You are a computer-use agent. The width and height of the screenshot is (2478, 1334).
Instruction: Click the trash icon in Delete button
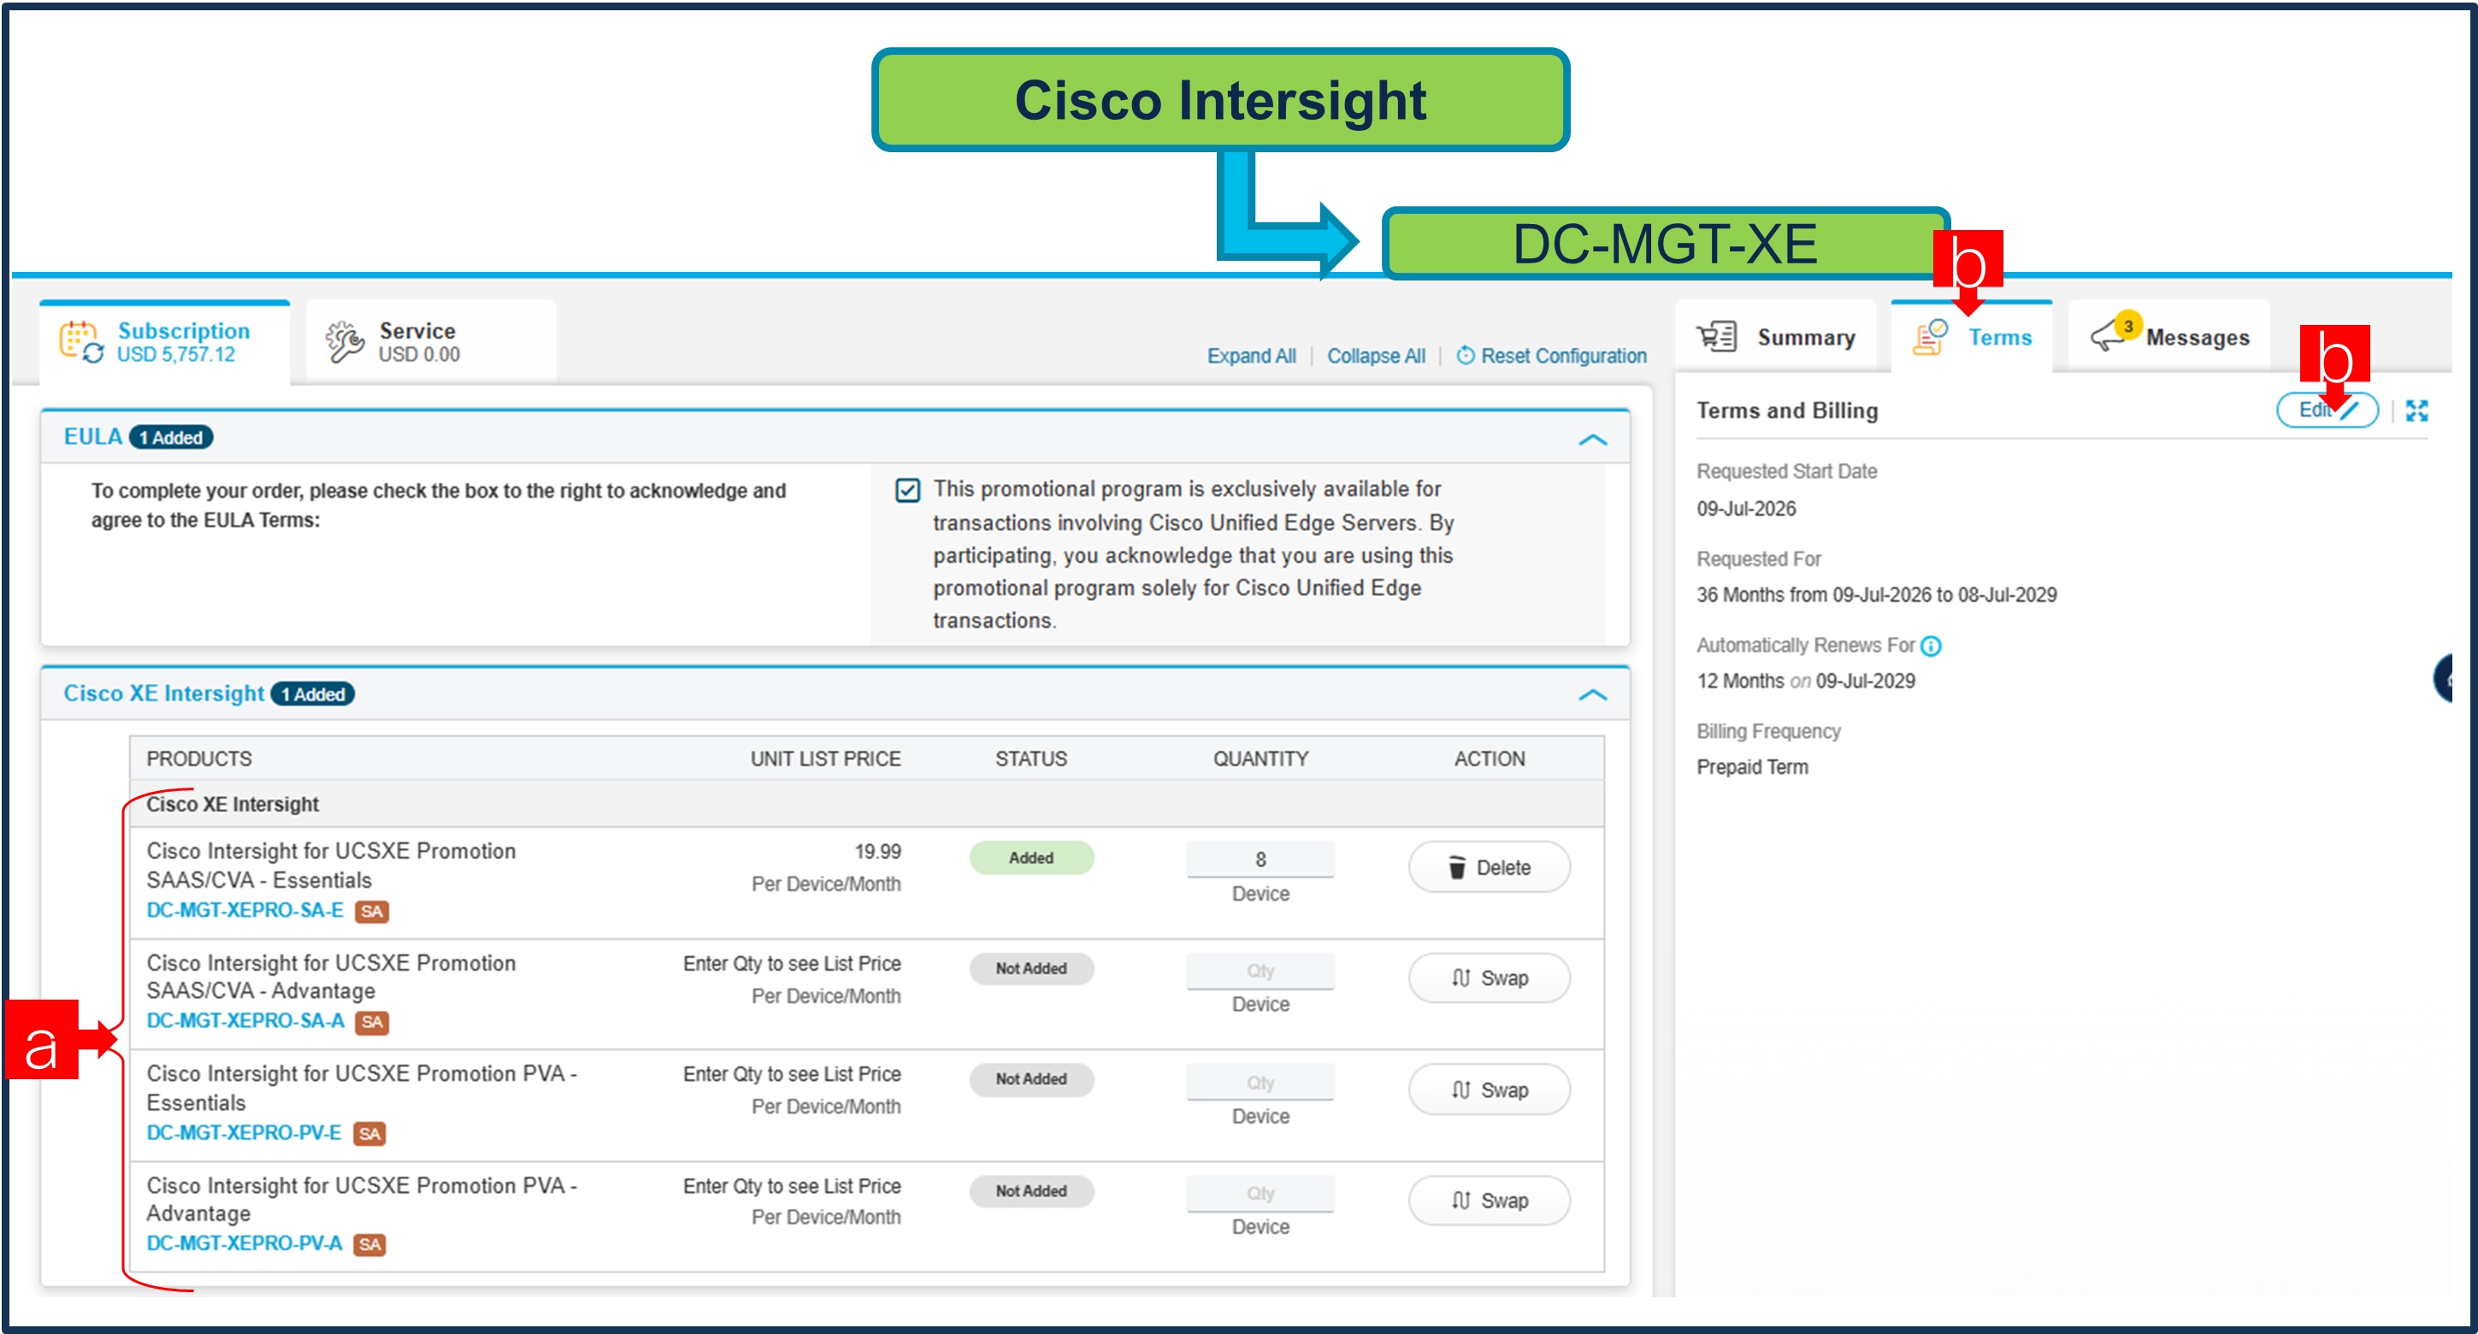[1457, 866]
